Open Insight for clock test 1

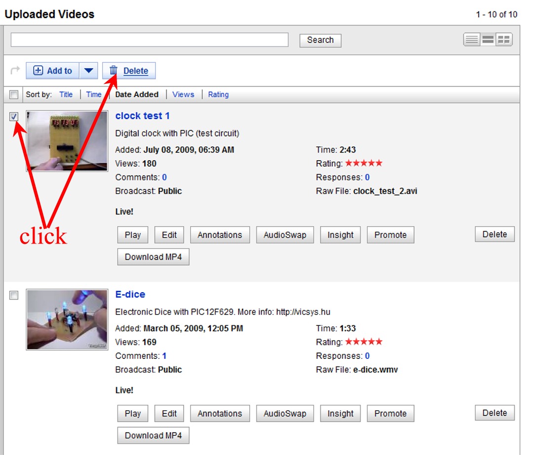[340, 235]
